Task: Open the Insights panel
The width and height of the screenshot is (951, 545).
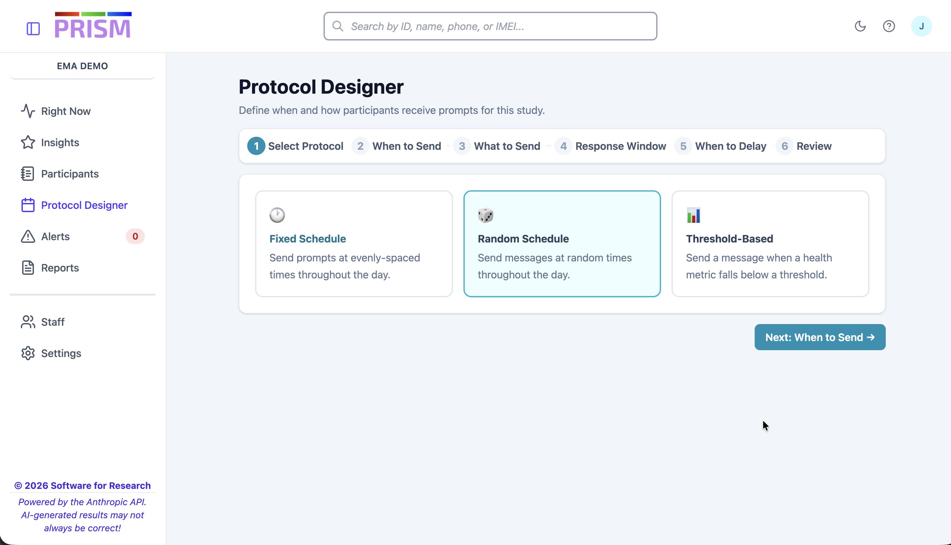Action: tap(60, 142)
